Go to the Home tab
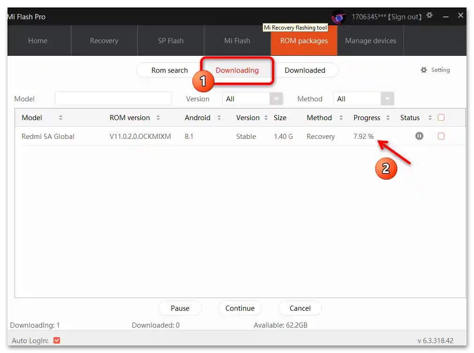The height and width of the screenshot is (353, 474). pyautogui.click(x=38, y=40)
